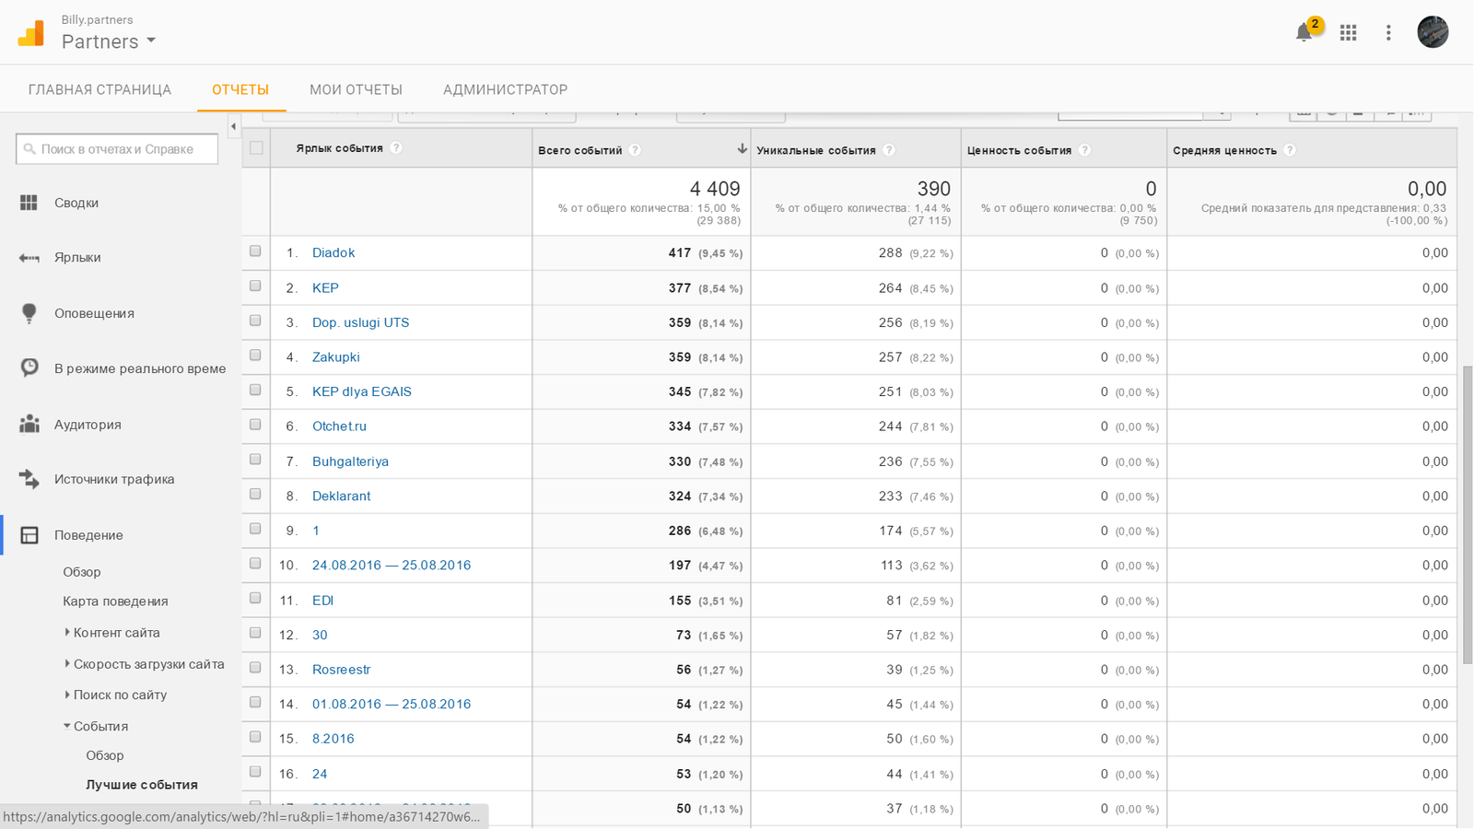The width and height of the screenshot is (1474, 829).
Task: Open the Обзор item under События
Action: tap(105, 755)
